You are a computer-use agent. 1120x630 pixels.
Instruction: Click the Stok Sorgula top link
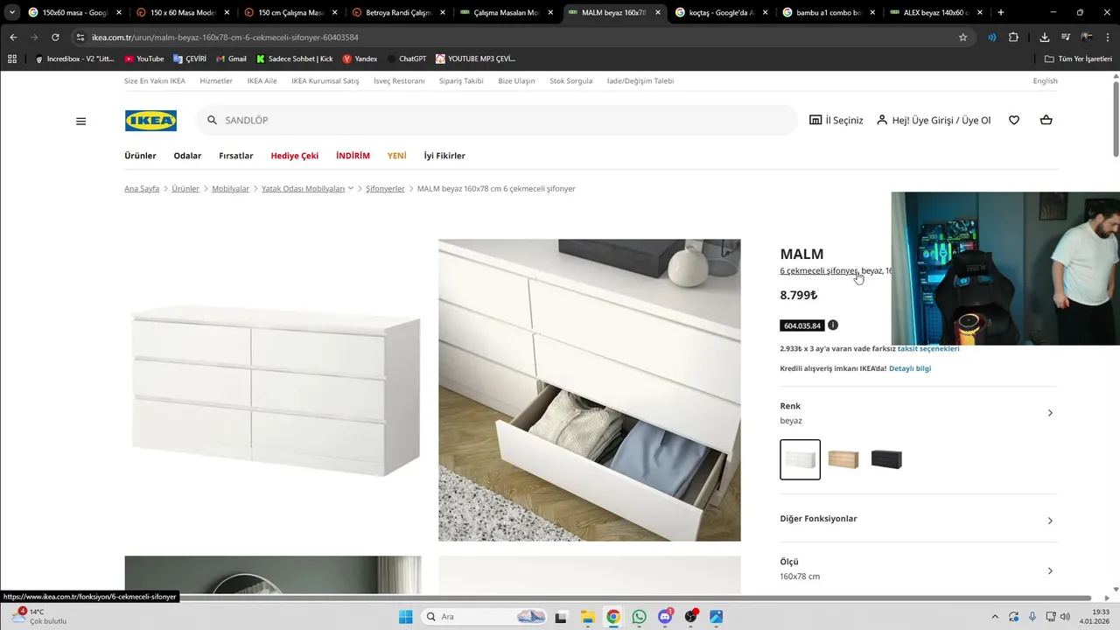[x=570, y=80]
